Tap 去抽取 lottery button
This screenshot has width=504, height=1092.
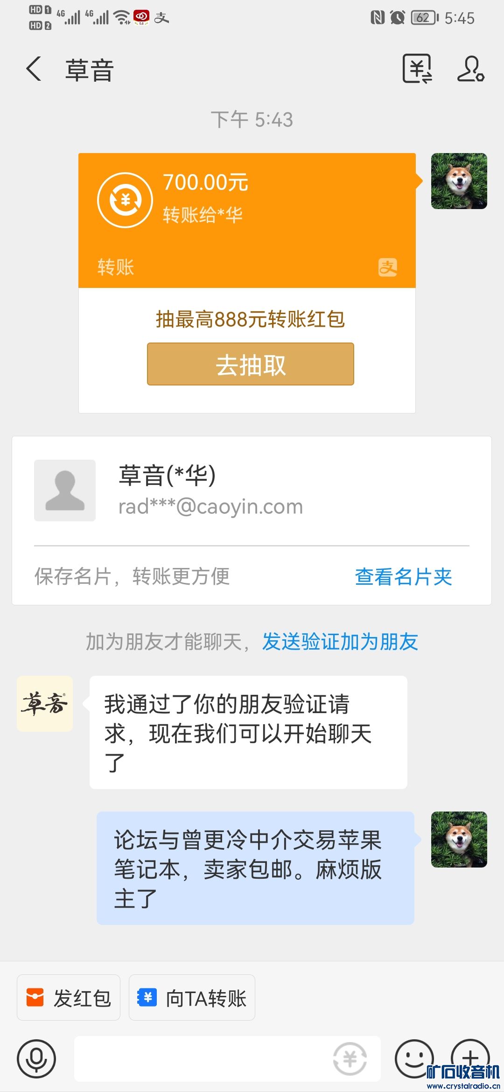coord(251,364)
